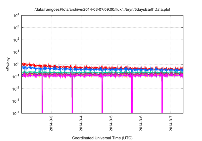The image size is (202, 141).
Task: Click the 2014-3-5 date tick label
Action: 111,123
